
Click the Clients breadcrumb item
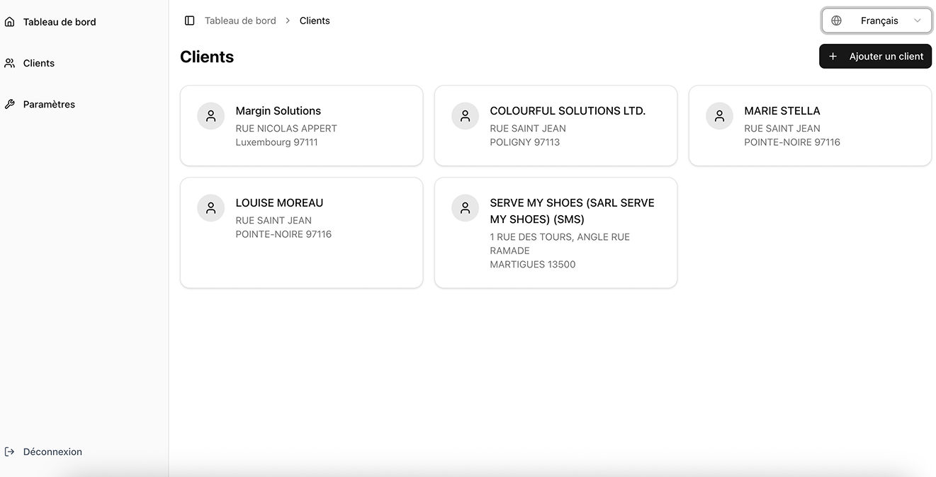315,21
